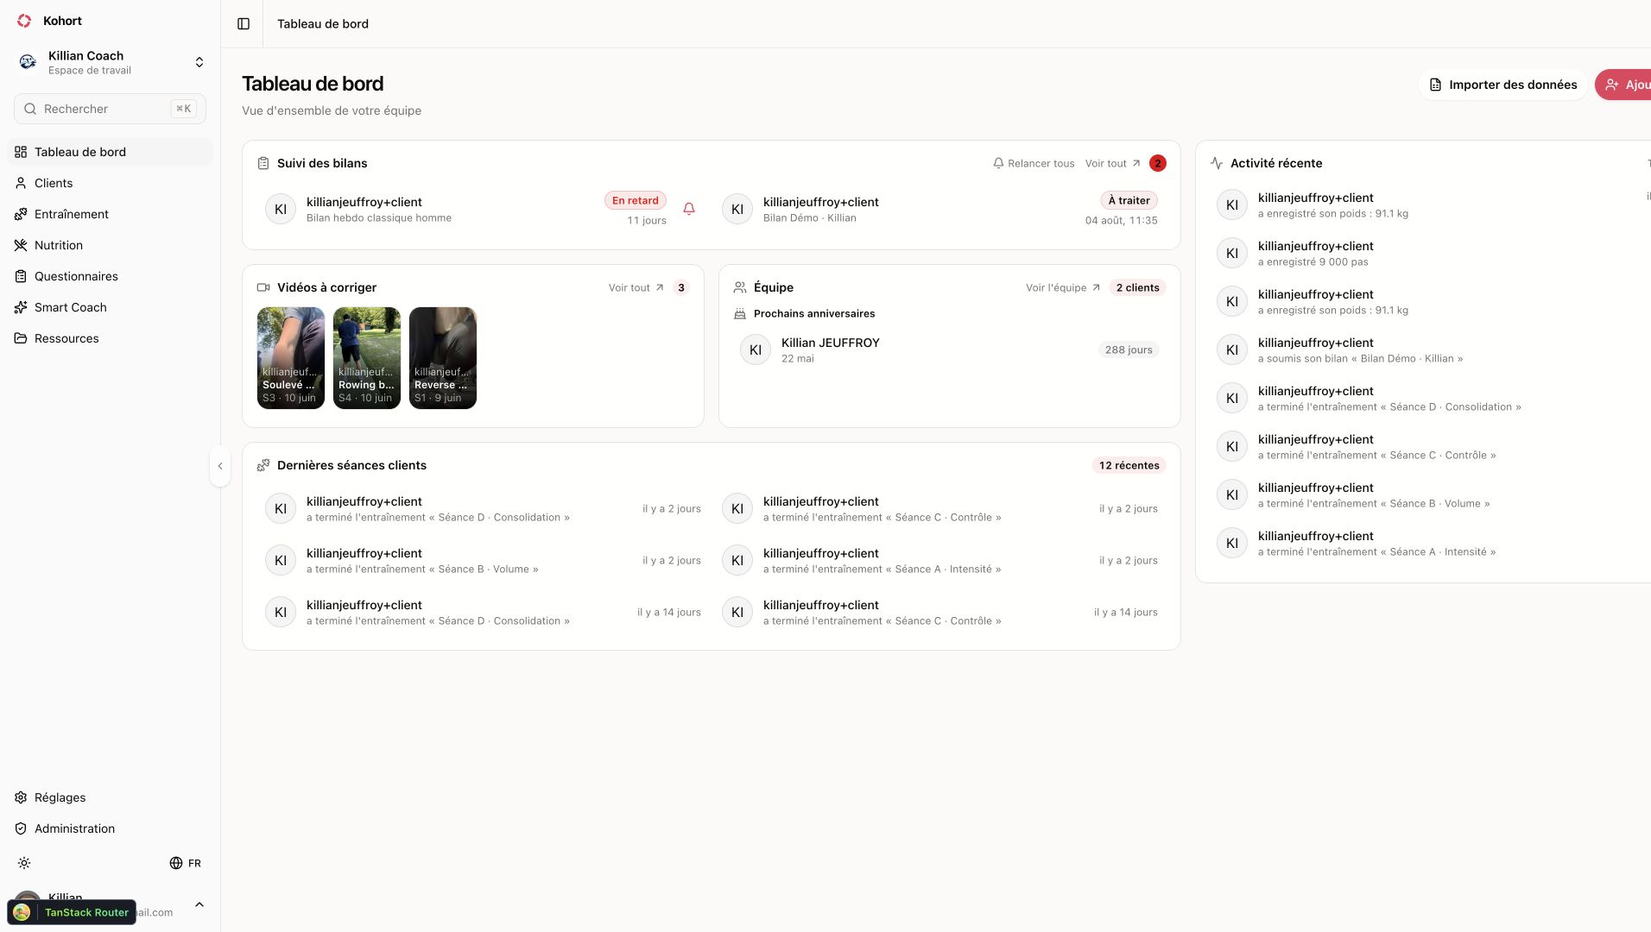
Task: Open Tableau de bord in sidebar
Action: [111, 152]
